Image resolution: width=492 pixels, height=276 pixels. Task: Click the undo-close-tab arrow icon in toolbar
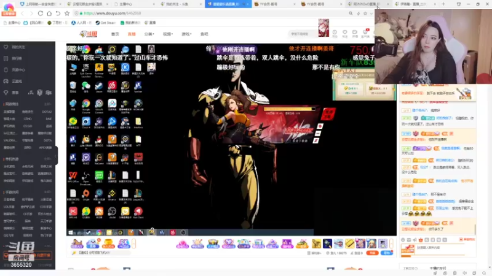58,13
